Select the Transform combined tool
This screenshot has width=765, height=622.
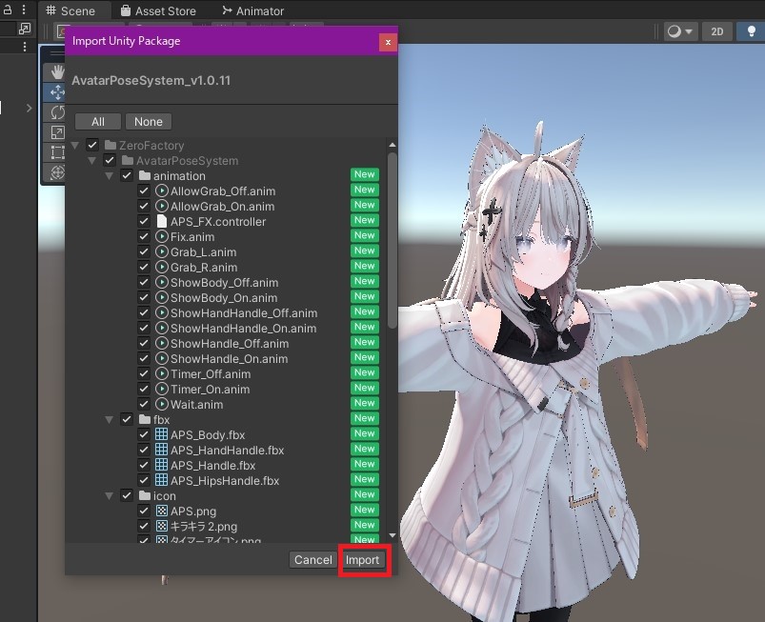(57, 172)
